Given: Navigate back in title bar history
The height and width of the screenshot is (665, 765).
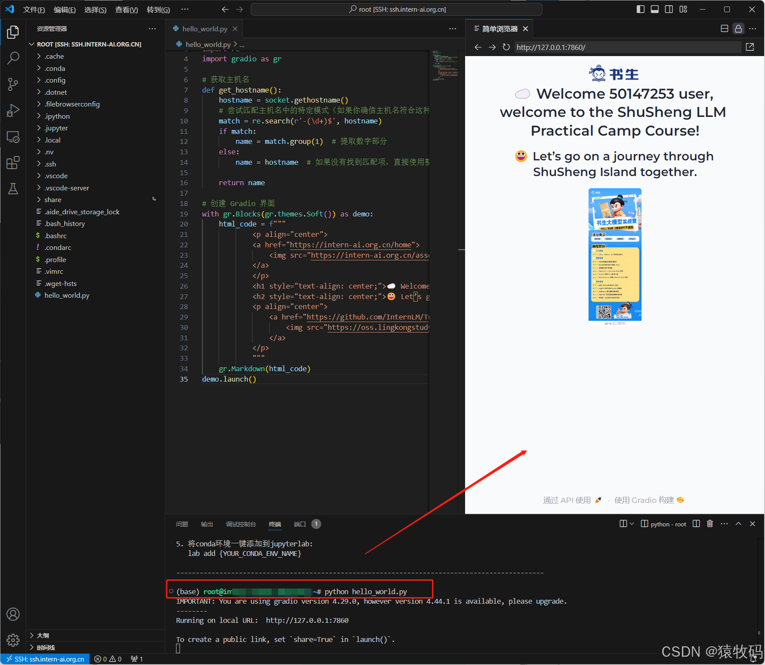Looking at the screenshot, I should click(x=225, y=9).
